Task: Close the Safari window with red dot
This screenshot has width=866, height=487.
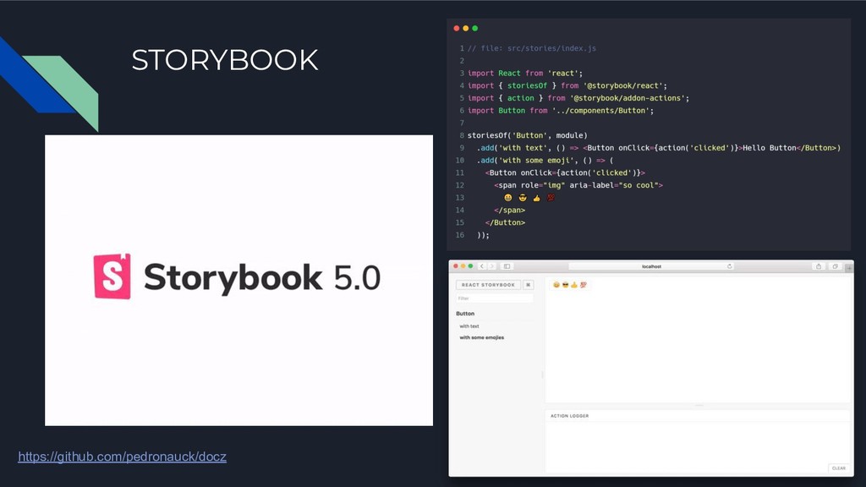Action: coord(456,266)
